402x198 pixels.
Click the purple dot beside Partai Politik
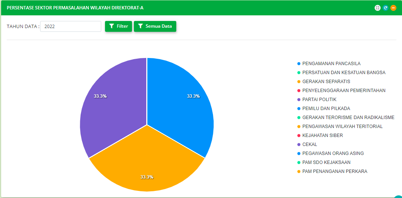[299, 100]
